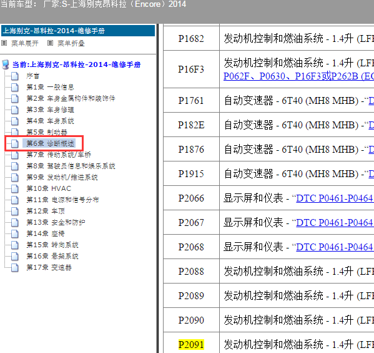Select 第14章 座椅 chapter

coord(46,233)
